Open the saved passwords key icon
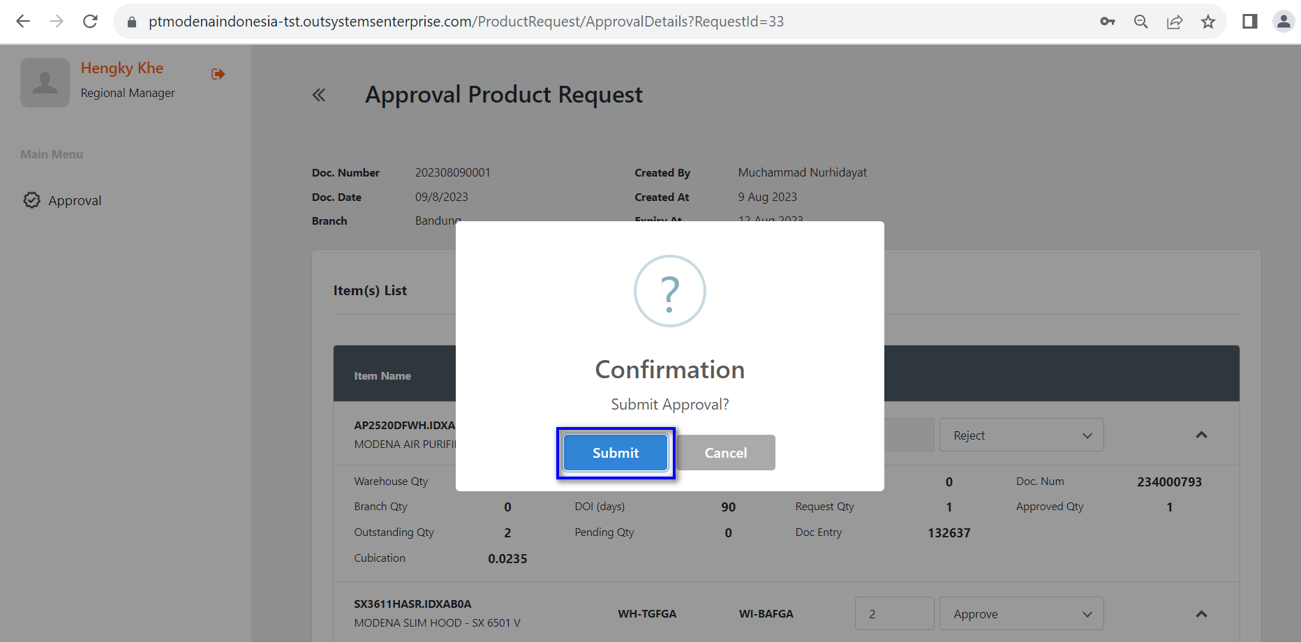Screen dimensions: 1301x642 point(1107,22)
